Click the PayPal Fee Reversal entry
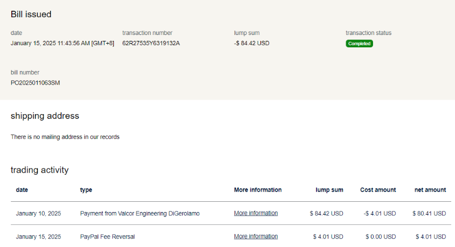Viewport: 455px width, 247px height. pyautogui.click(x=107, y=236)
